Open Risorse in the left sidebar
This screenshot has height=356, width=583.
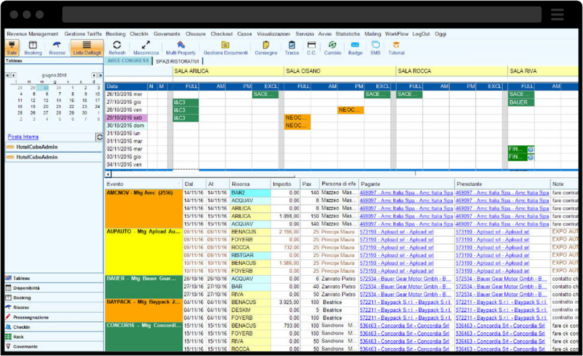(54, 307)
